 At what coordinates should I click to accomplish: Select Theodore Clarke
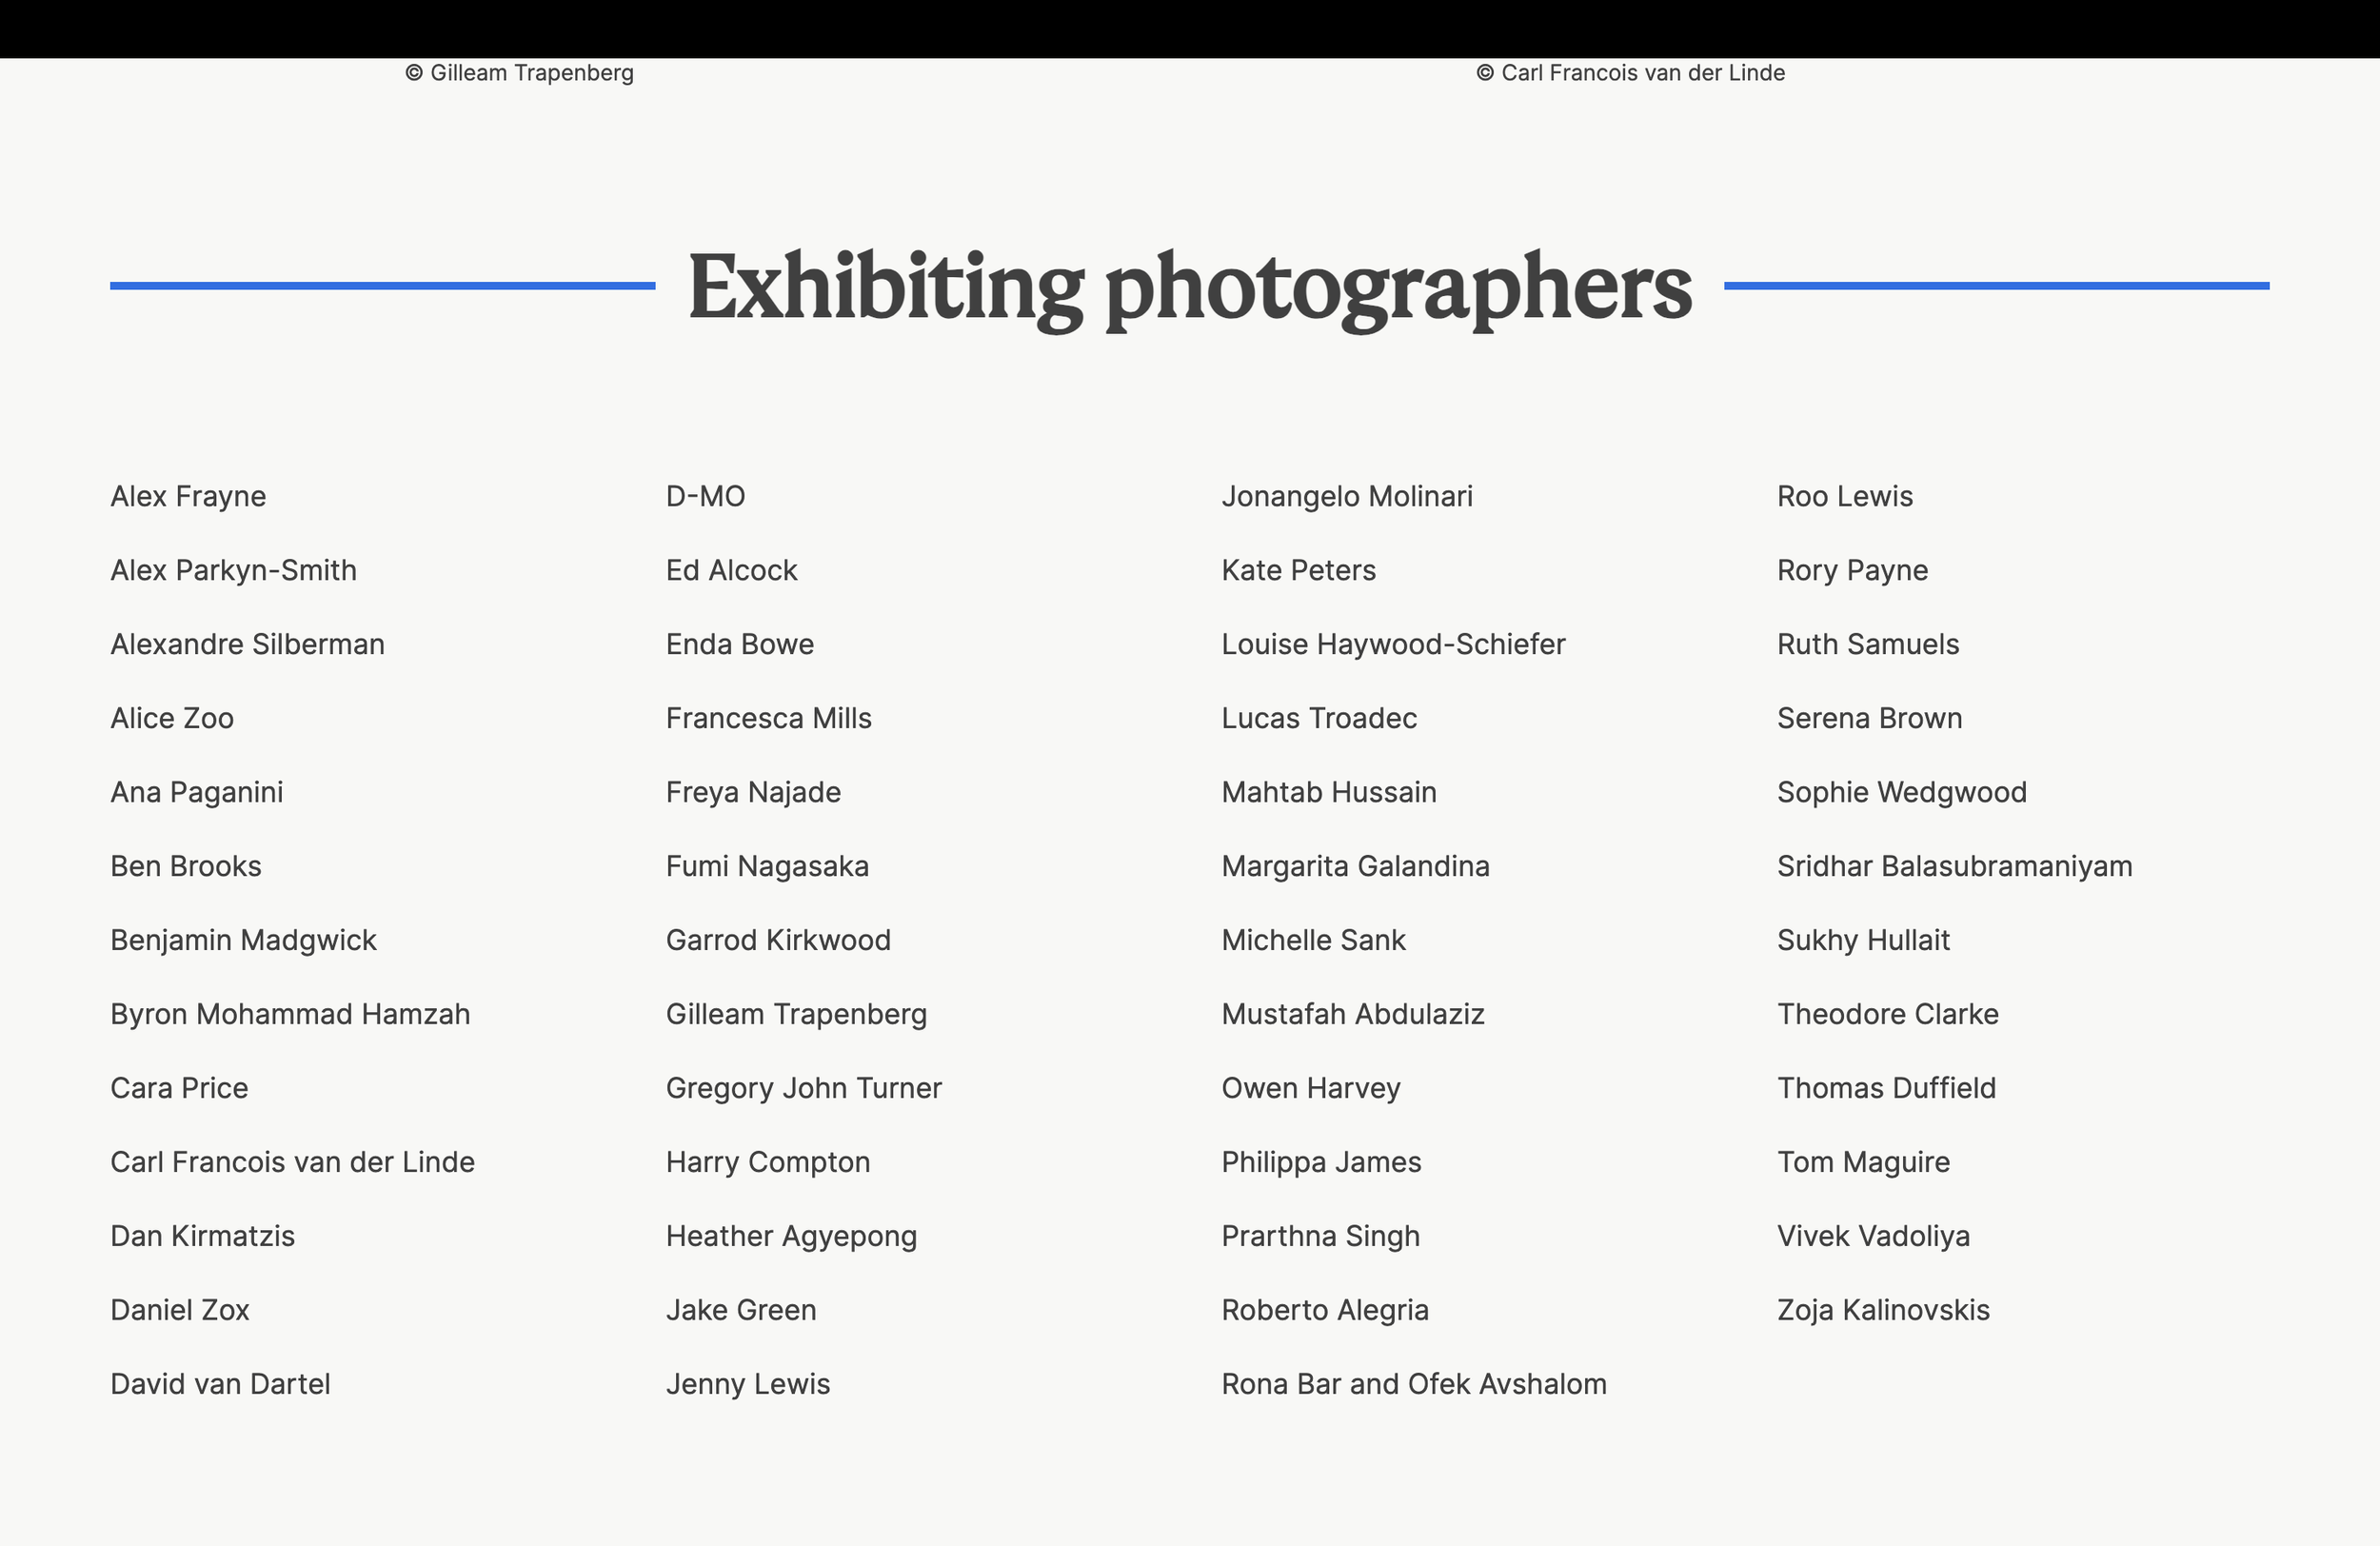click(1888, 1015)
